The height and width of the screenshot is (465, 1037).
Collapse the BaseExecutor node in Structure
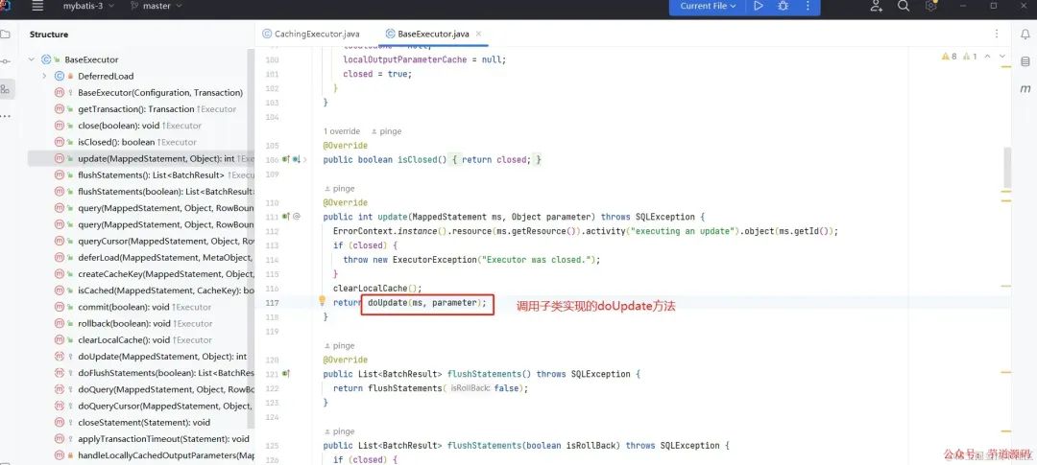31,59
